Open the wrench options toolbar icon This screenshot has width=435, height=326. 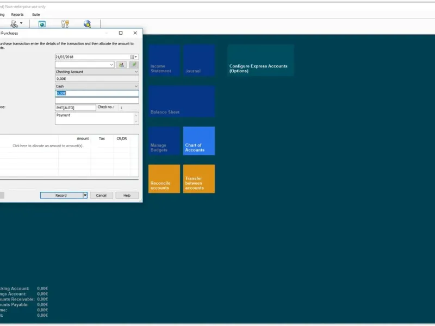[65, 24]
